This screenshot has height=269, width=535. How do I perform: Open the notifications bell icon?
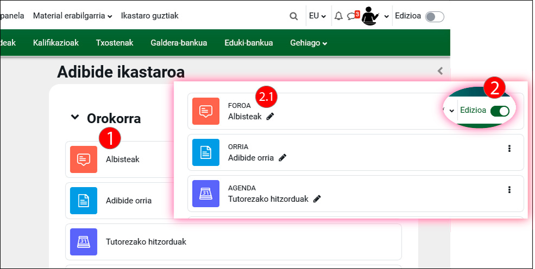339,16
